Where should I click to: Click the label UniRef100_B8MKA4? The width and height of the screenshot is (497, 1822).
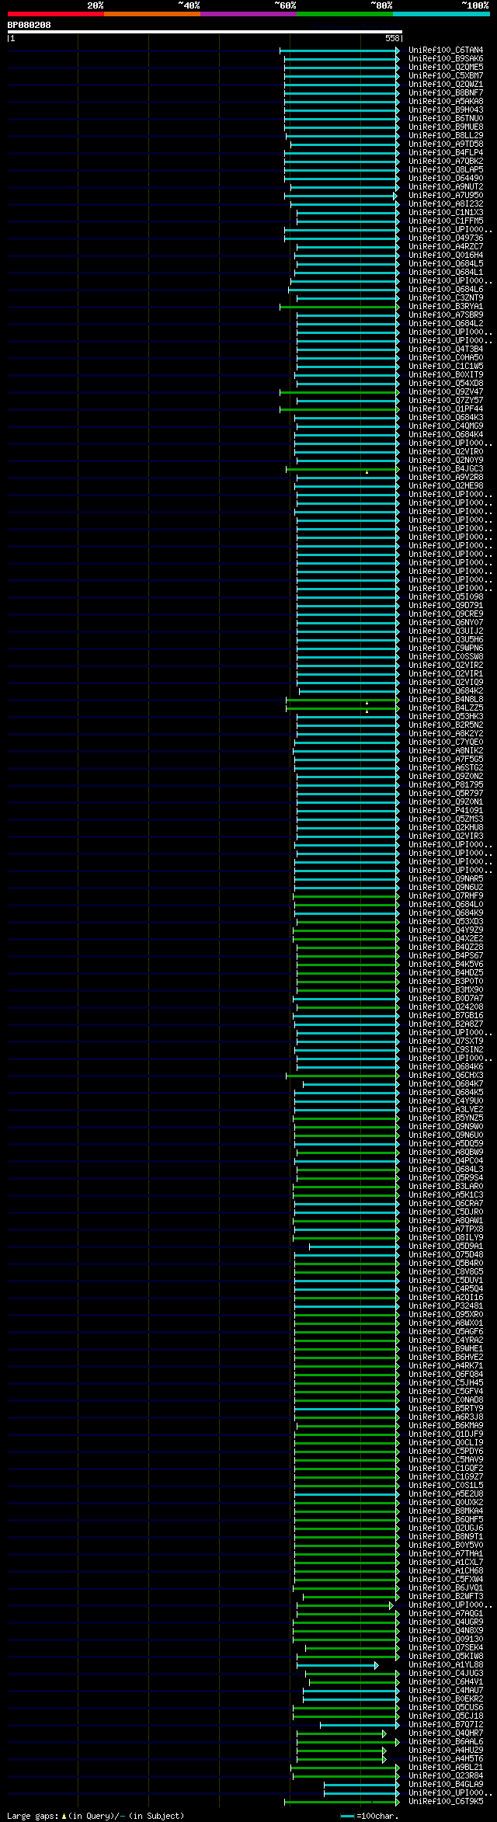pos(446,1511)
